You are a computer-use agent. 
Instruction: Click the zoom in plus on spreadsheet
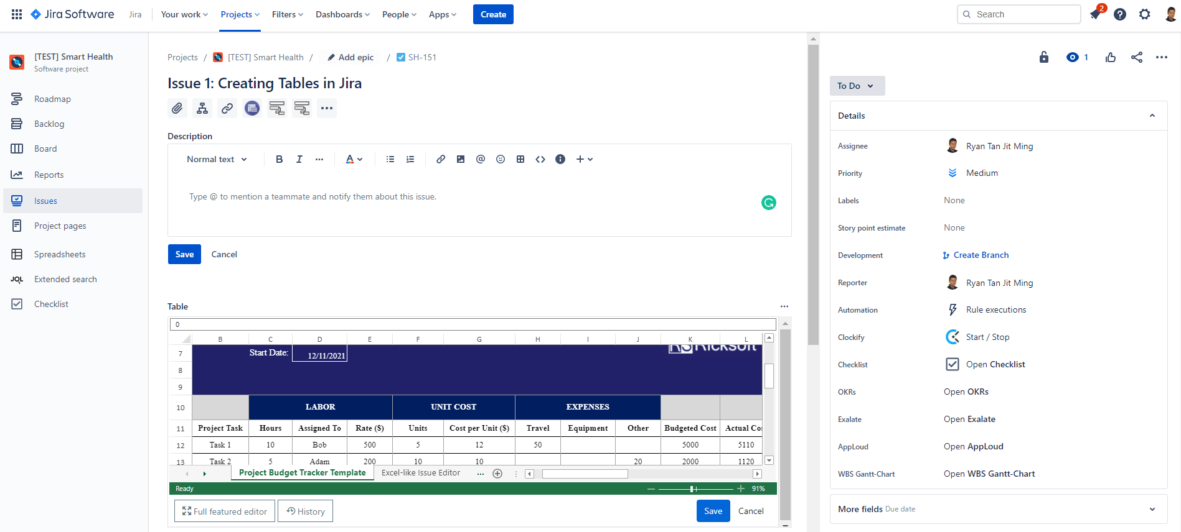coord(741,489)
